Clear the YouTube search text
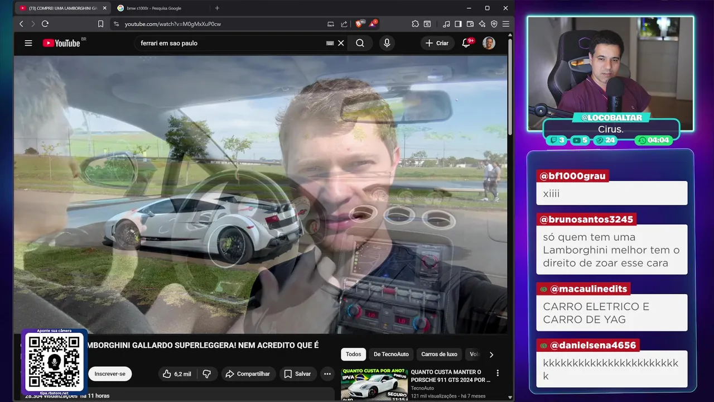This screenshot has height=402, width=714. click(x=341, y=43)
